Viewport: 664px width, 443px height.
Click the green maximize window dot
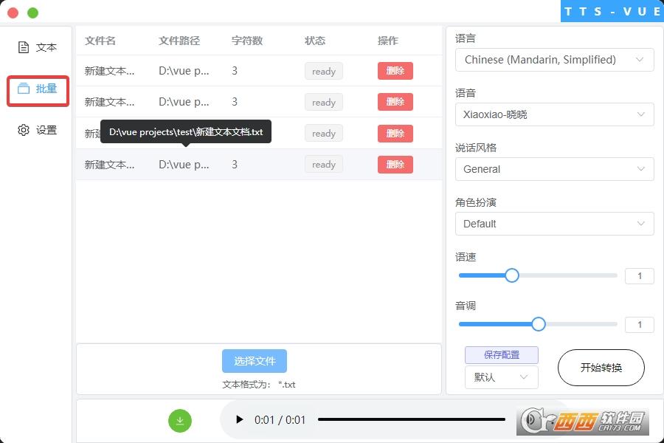pos(32,13)
